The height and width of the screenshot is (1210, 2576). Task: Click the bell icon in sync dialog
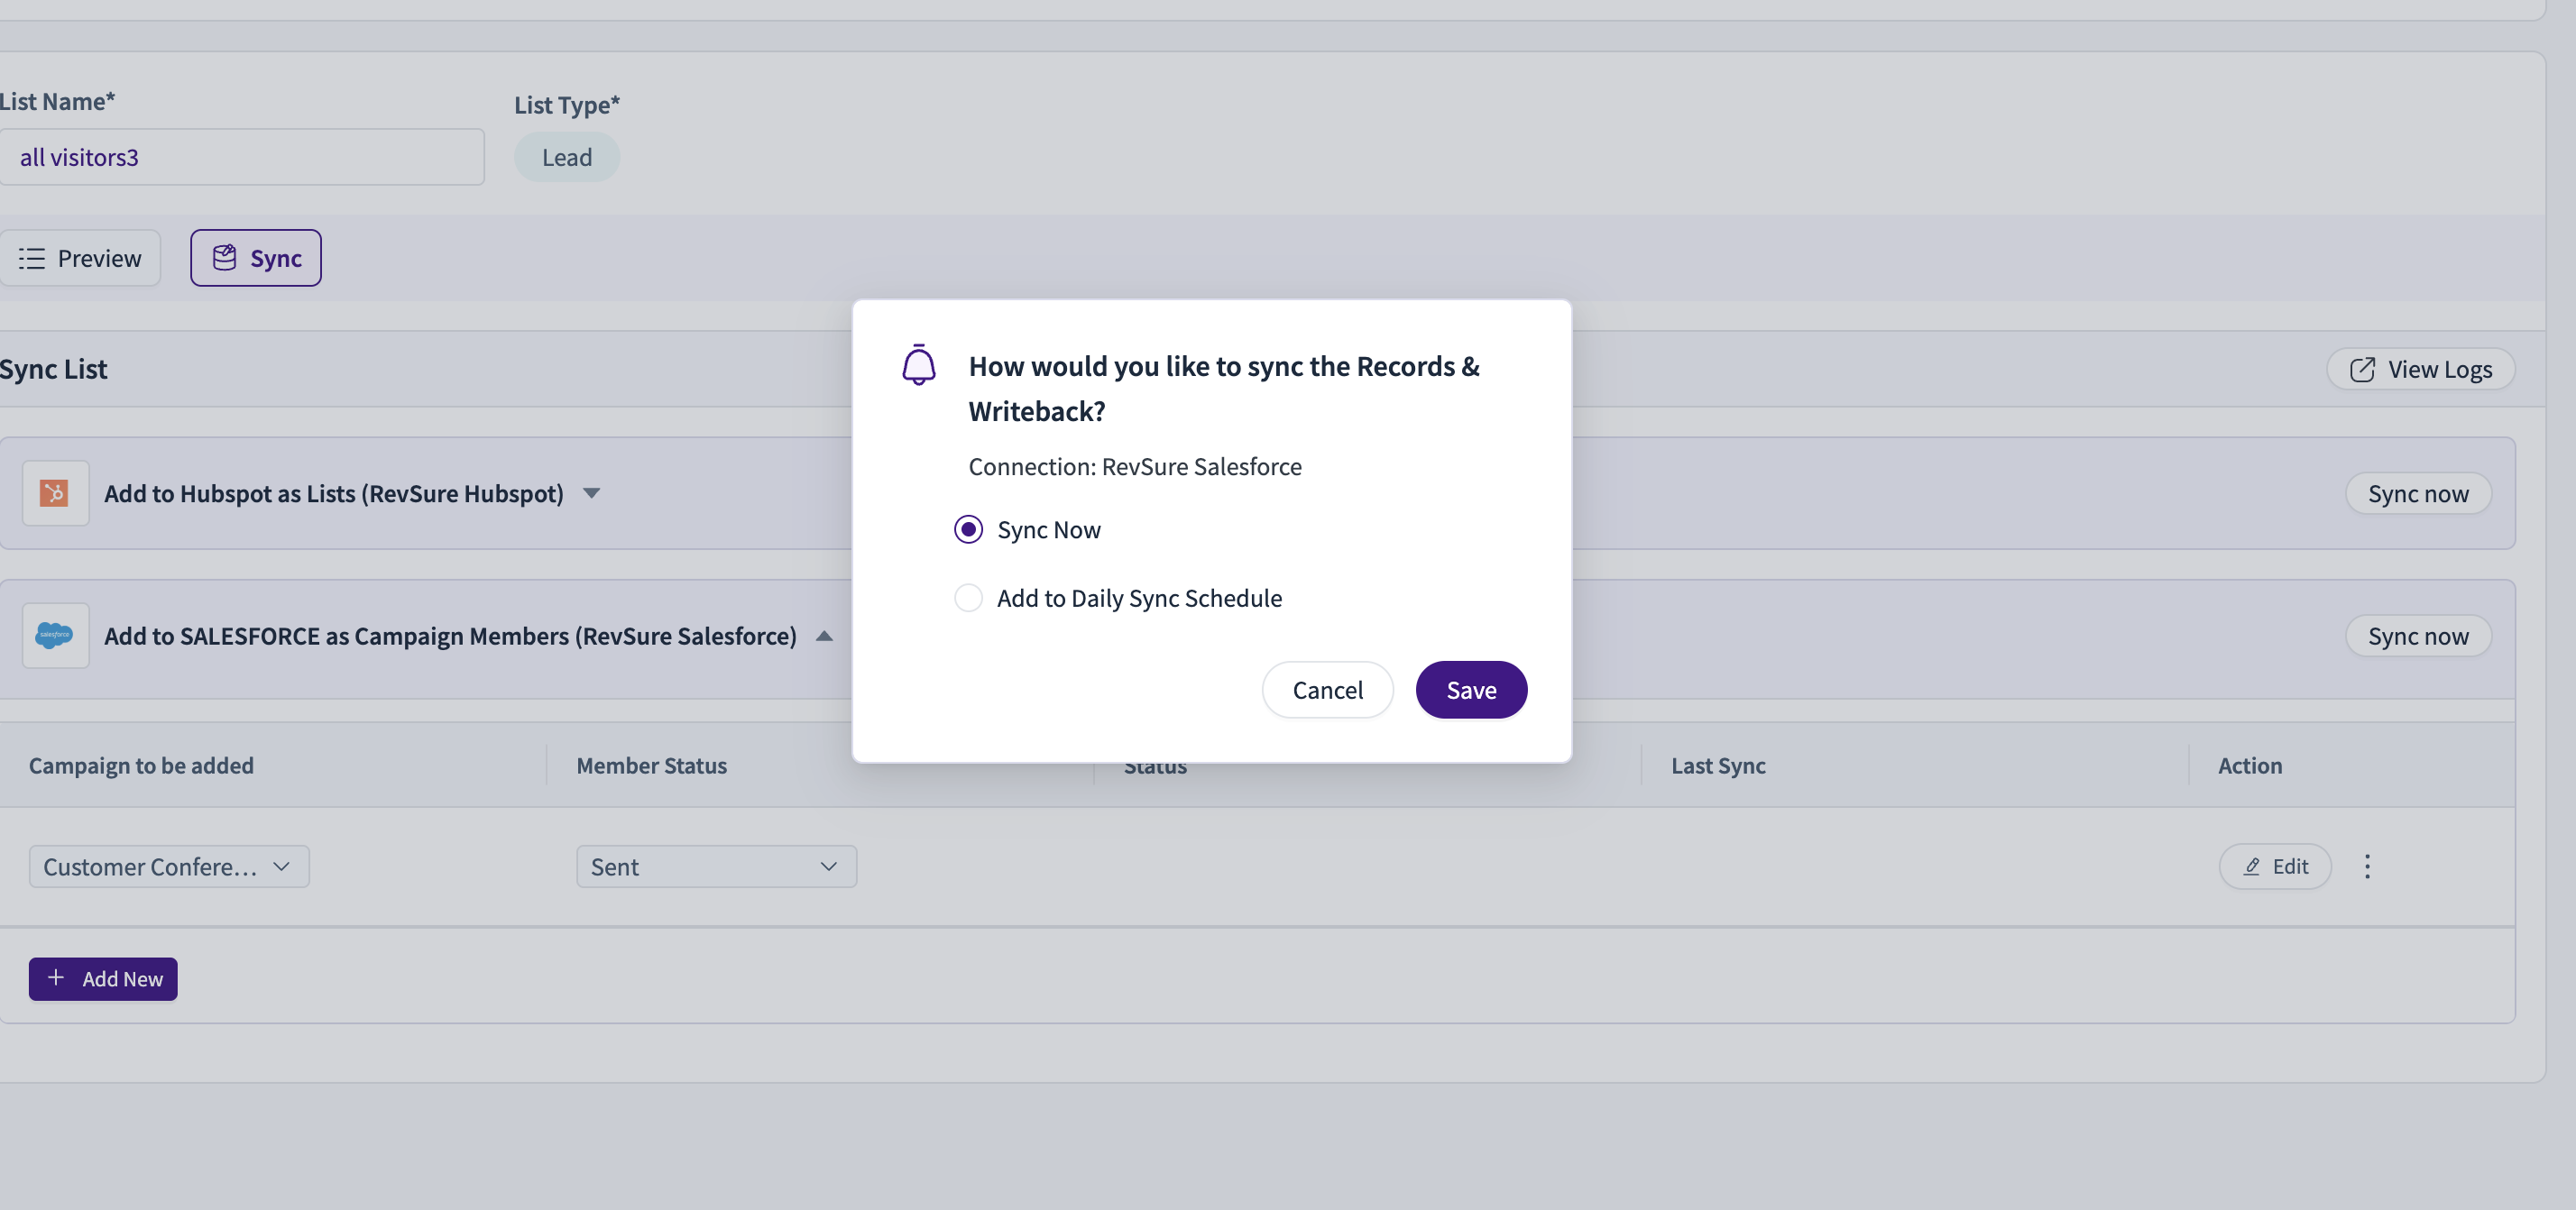pos(918,365)
